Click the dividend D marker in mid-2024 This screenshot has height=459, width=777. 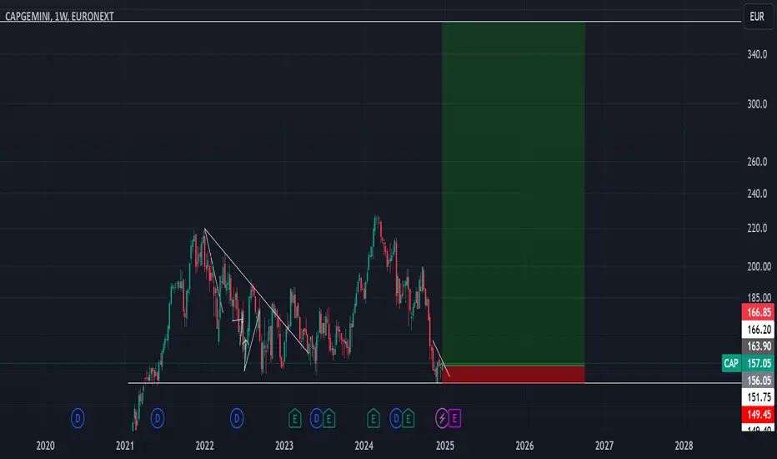tap(395, 418)
